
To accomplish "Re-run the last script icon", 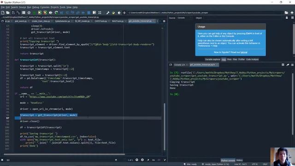I will (56, 12).
